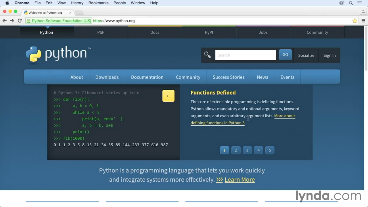368x207 pixels.
Task: Click the magnifying glass search icon
Action: (208, 55)
